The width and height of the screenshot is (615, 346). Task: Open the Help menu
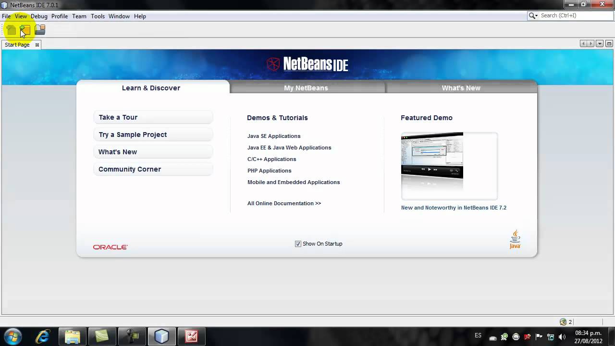(140, 16)
